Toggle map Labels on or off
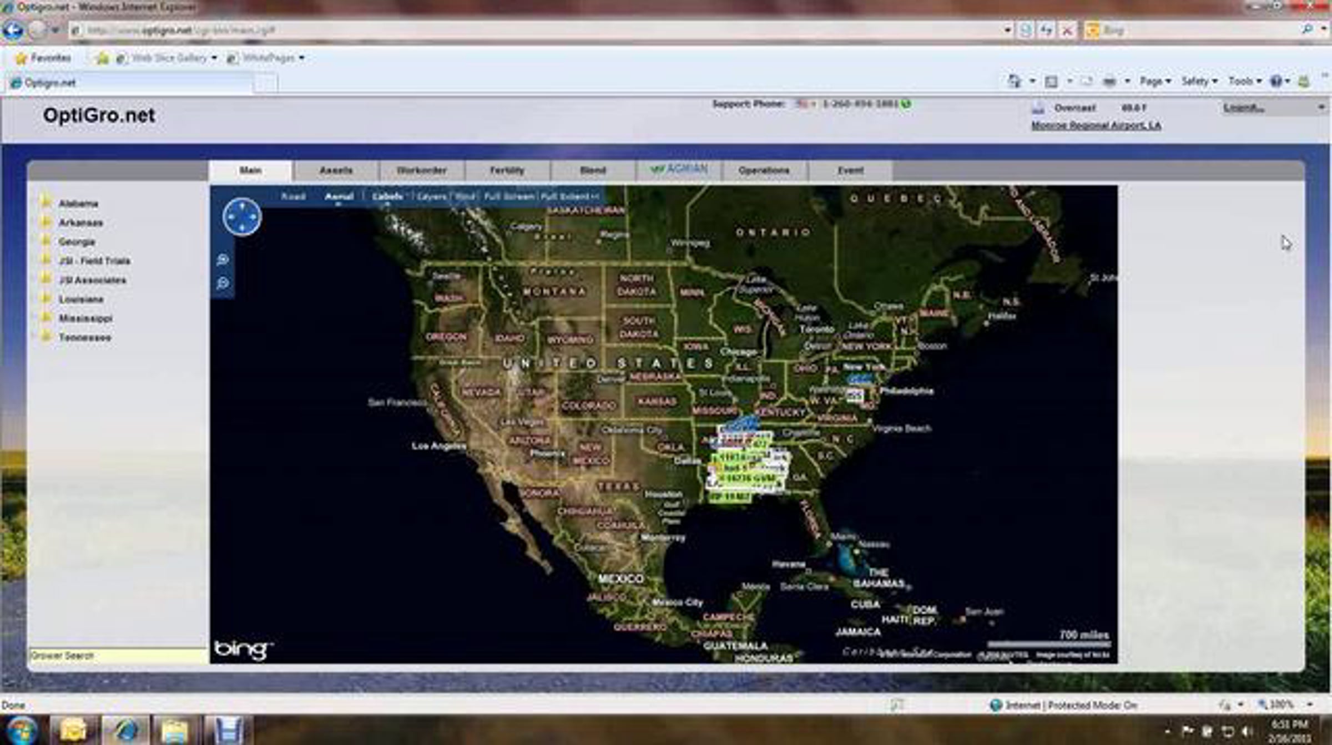This screenshot has width=1332, height=745. point(387,196)
